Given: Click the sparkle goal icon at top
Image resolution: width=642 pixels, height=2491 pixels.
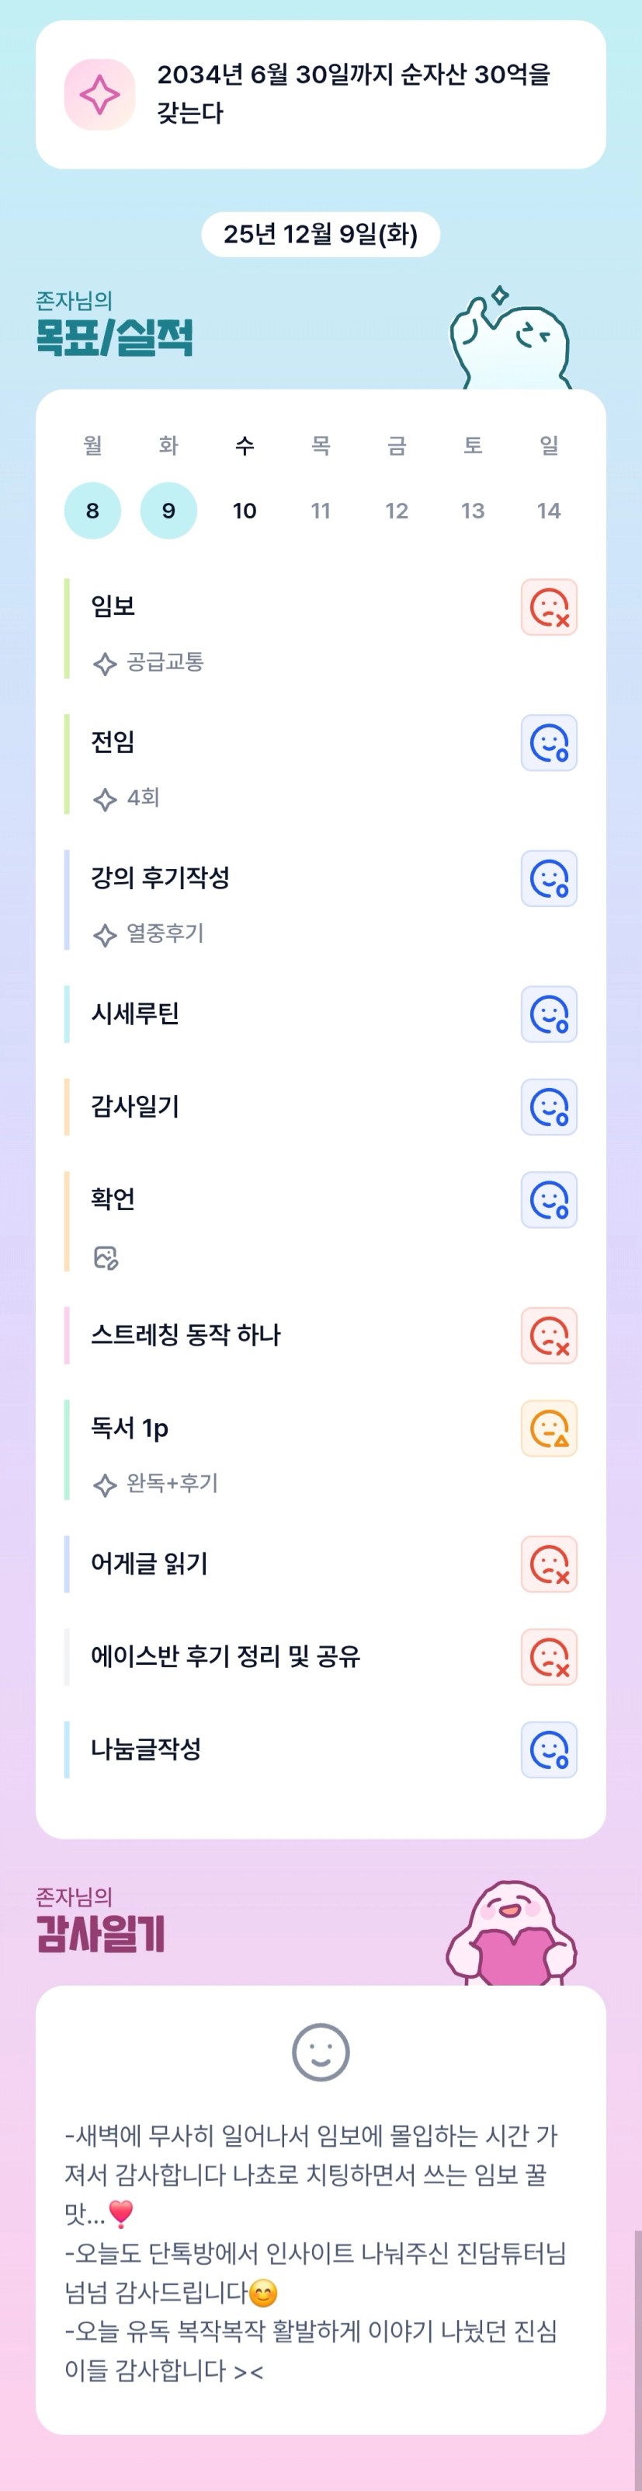Looking at the screenshot, I should (99, 95).
